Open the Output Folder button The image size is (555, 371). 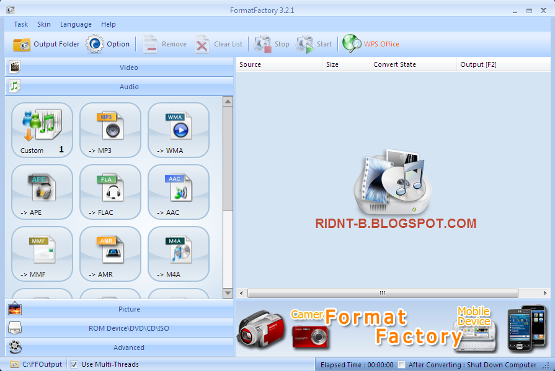(x=47, y=43)
